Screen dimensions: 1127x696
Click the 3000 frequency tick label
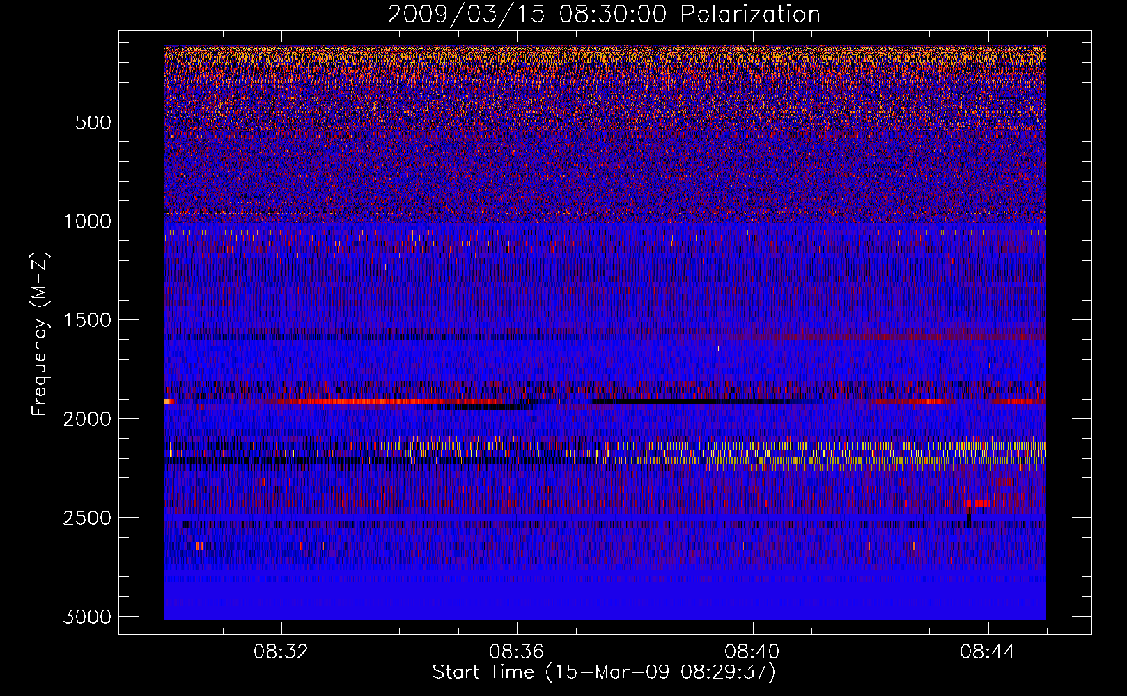(87, 617)
